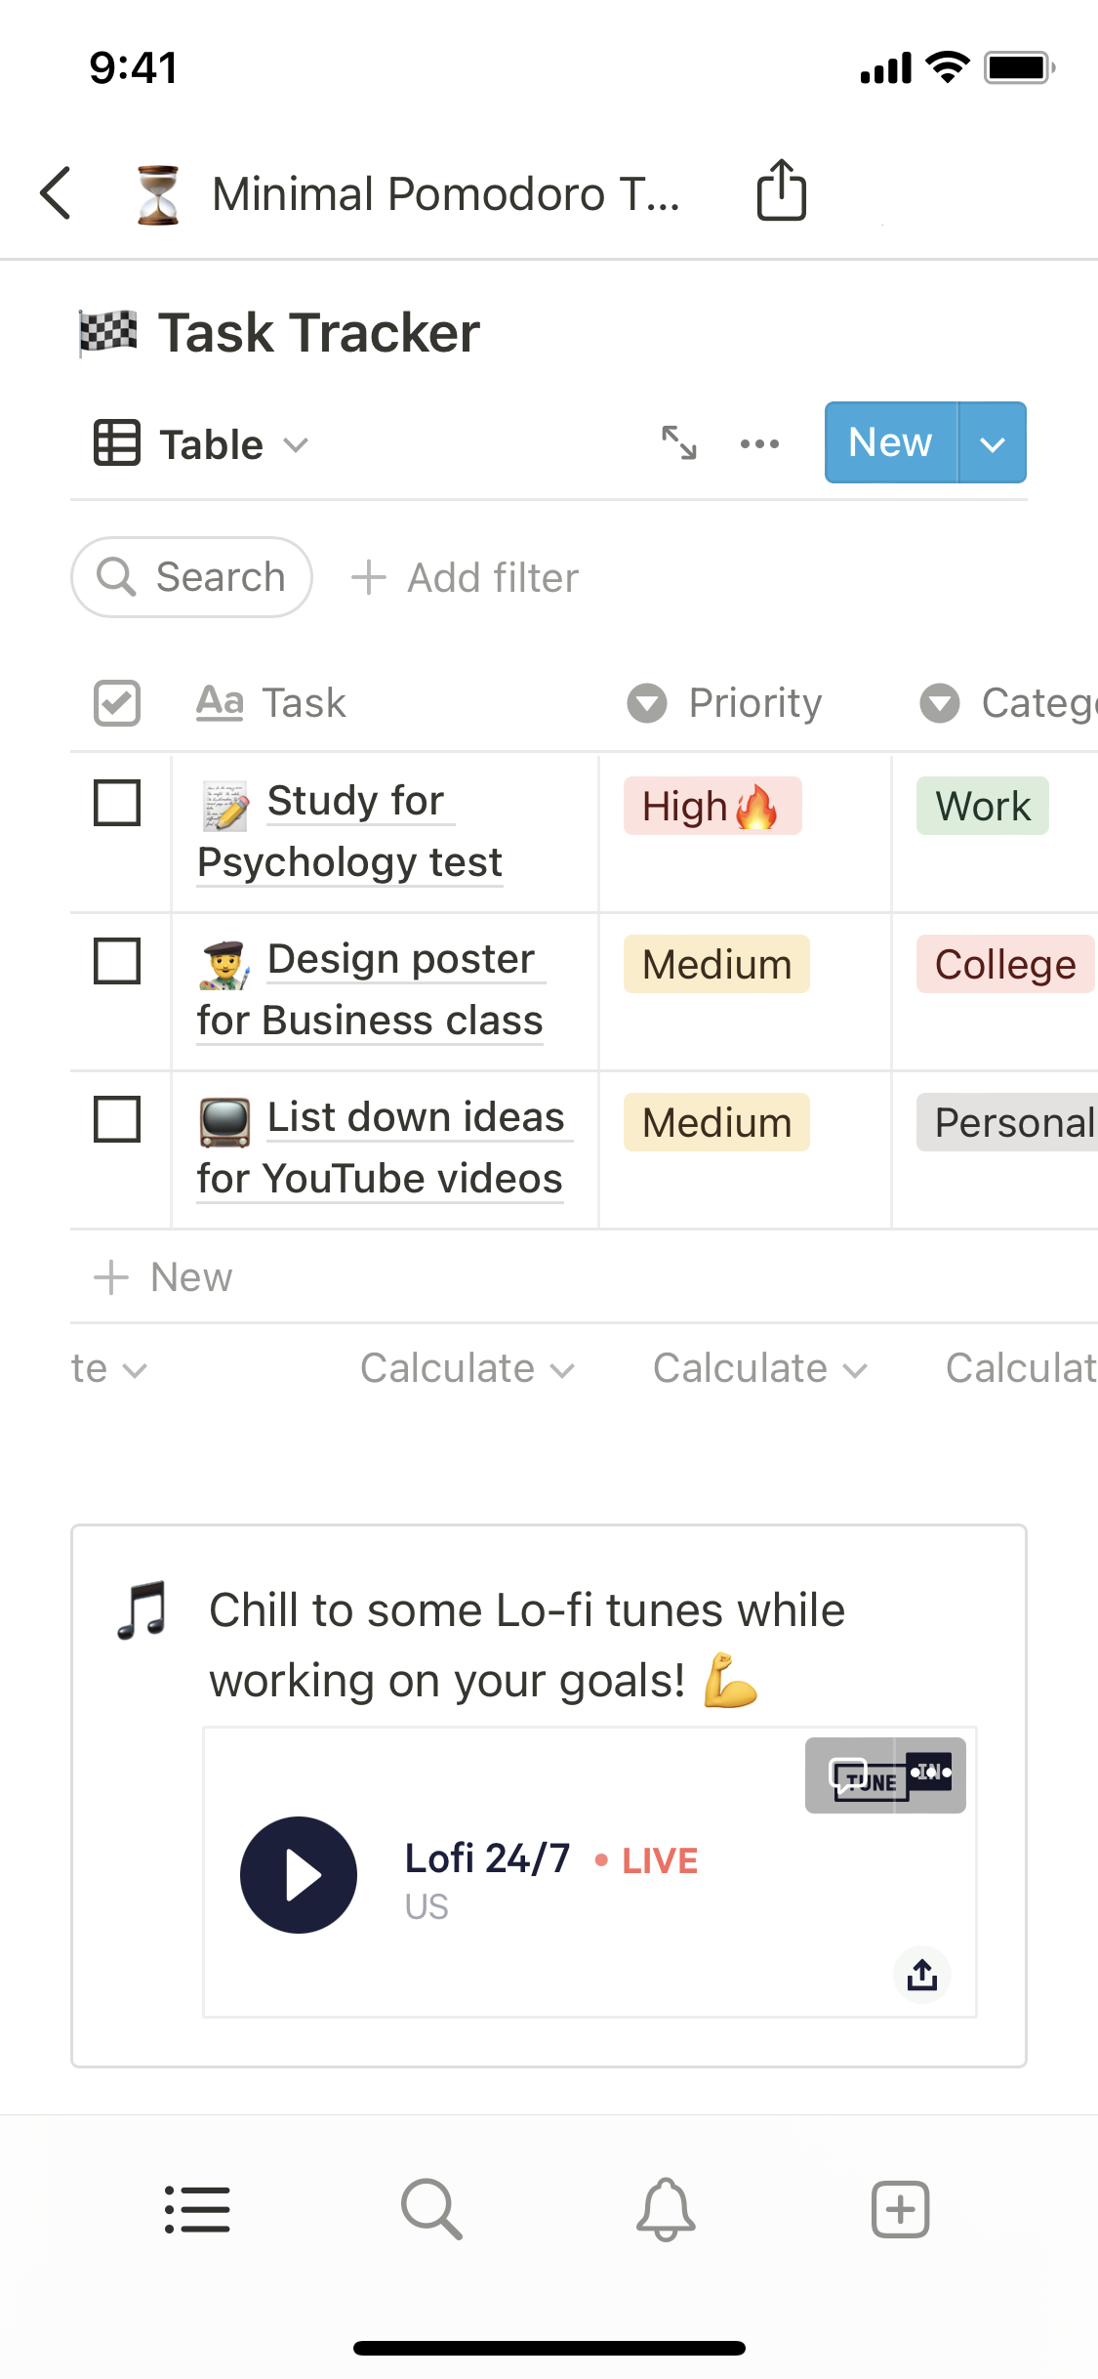
Task: Click Add filter
Action: (465, 578)
